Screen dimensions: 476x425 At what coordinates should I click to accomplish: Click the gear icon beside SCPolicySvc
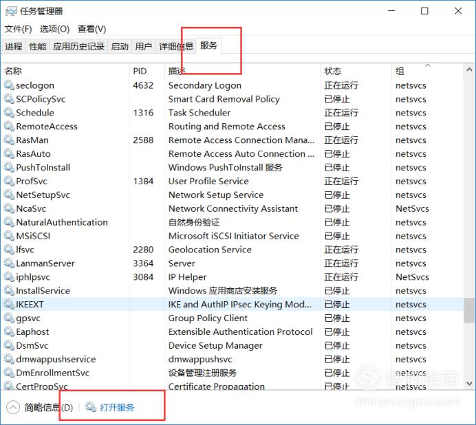[9, 99]
